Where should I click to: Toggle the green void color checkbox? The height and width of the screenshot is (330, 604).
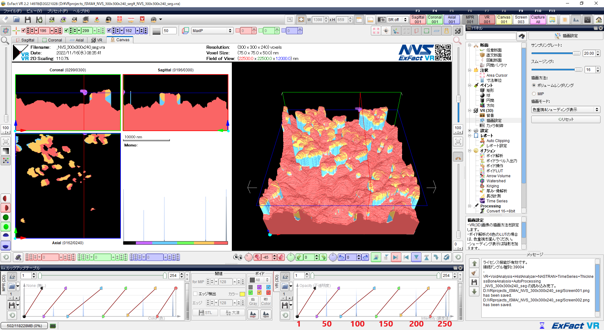[x=251, y=293]
